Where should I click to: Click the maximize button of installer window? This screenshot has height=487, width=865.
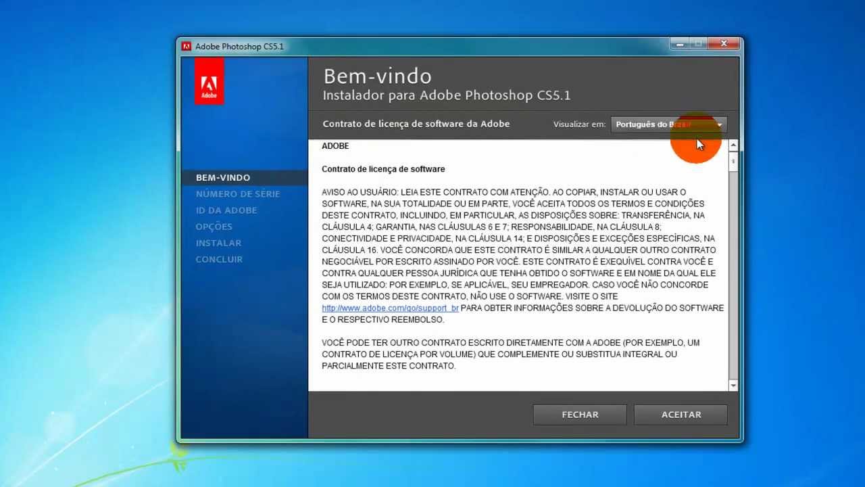coord(698,44)
